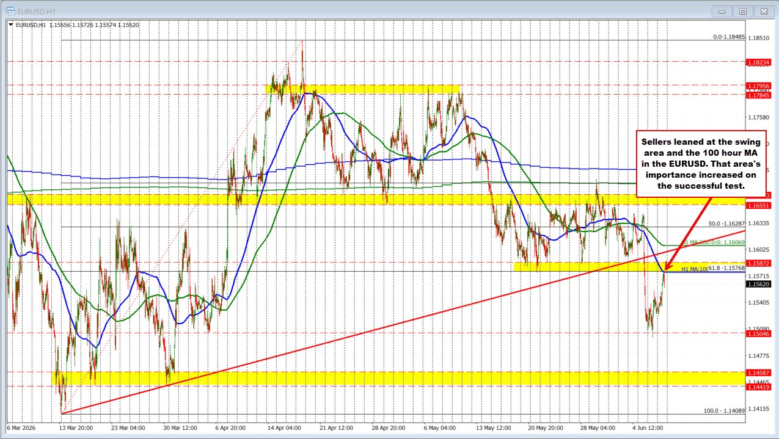This screenshot has width=779, height=439.
Task: Click the Fibonacci 61.8 -1.15768 label
Action: pyautogui.click(x=726, y=267)
